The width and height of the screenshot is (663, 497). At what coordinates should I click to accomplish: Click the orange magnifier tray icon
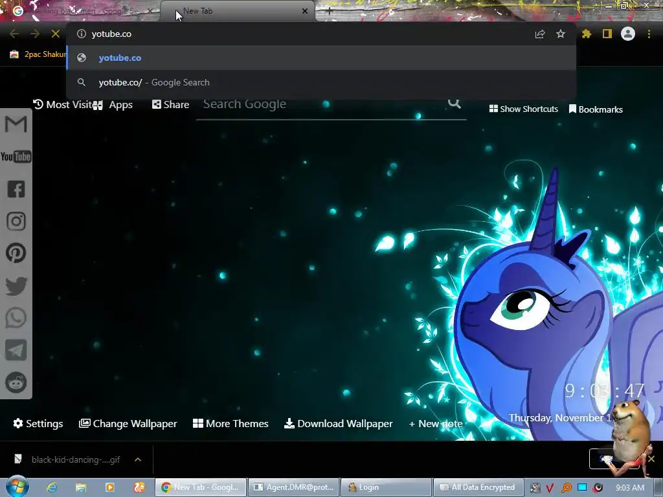tap(566, 488)
